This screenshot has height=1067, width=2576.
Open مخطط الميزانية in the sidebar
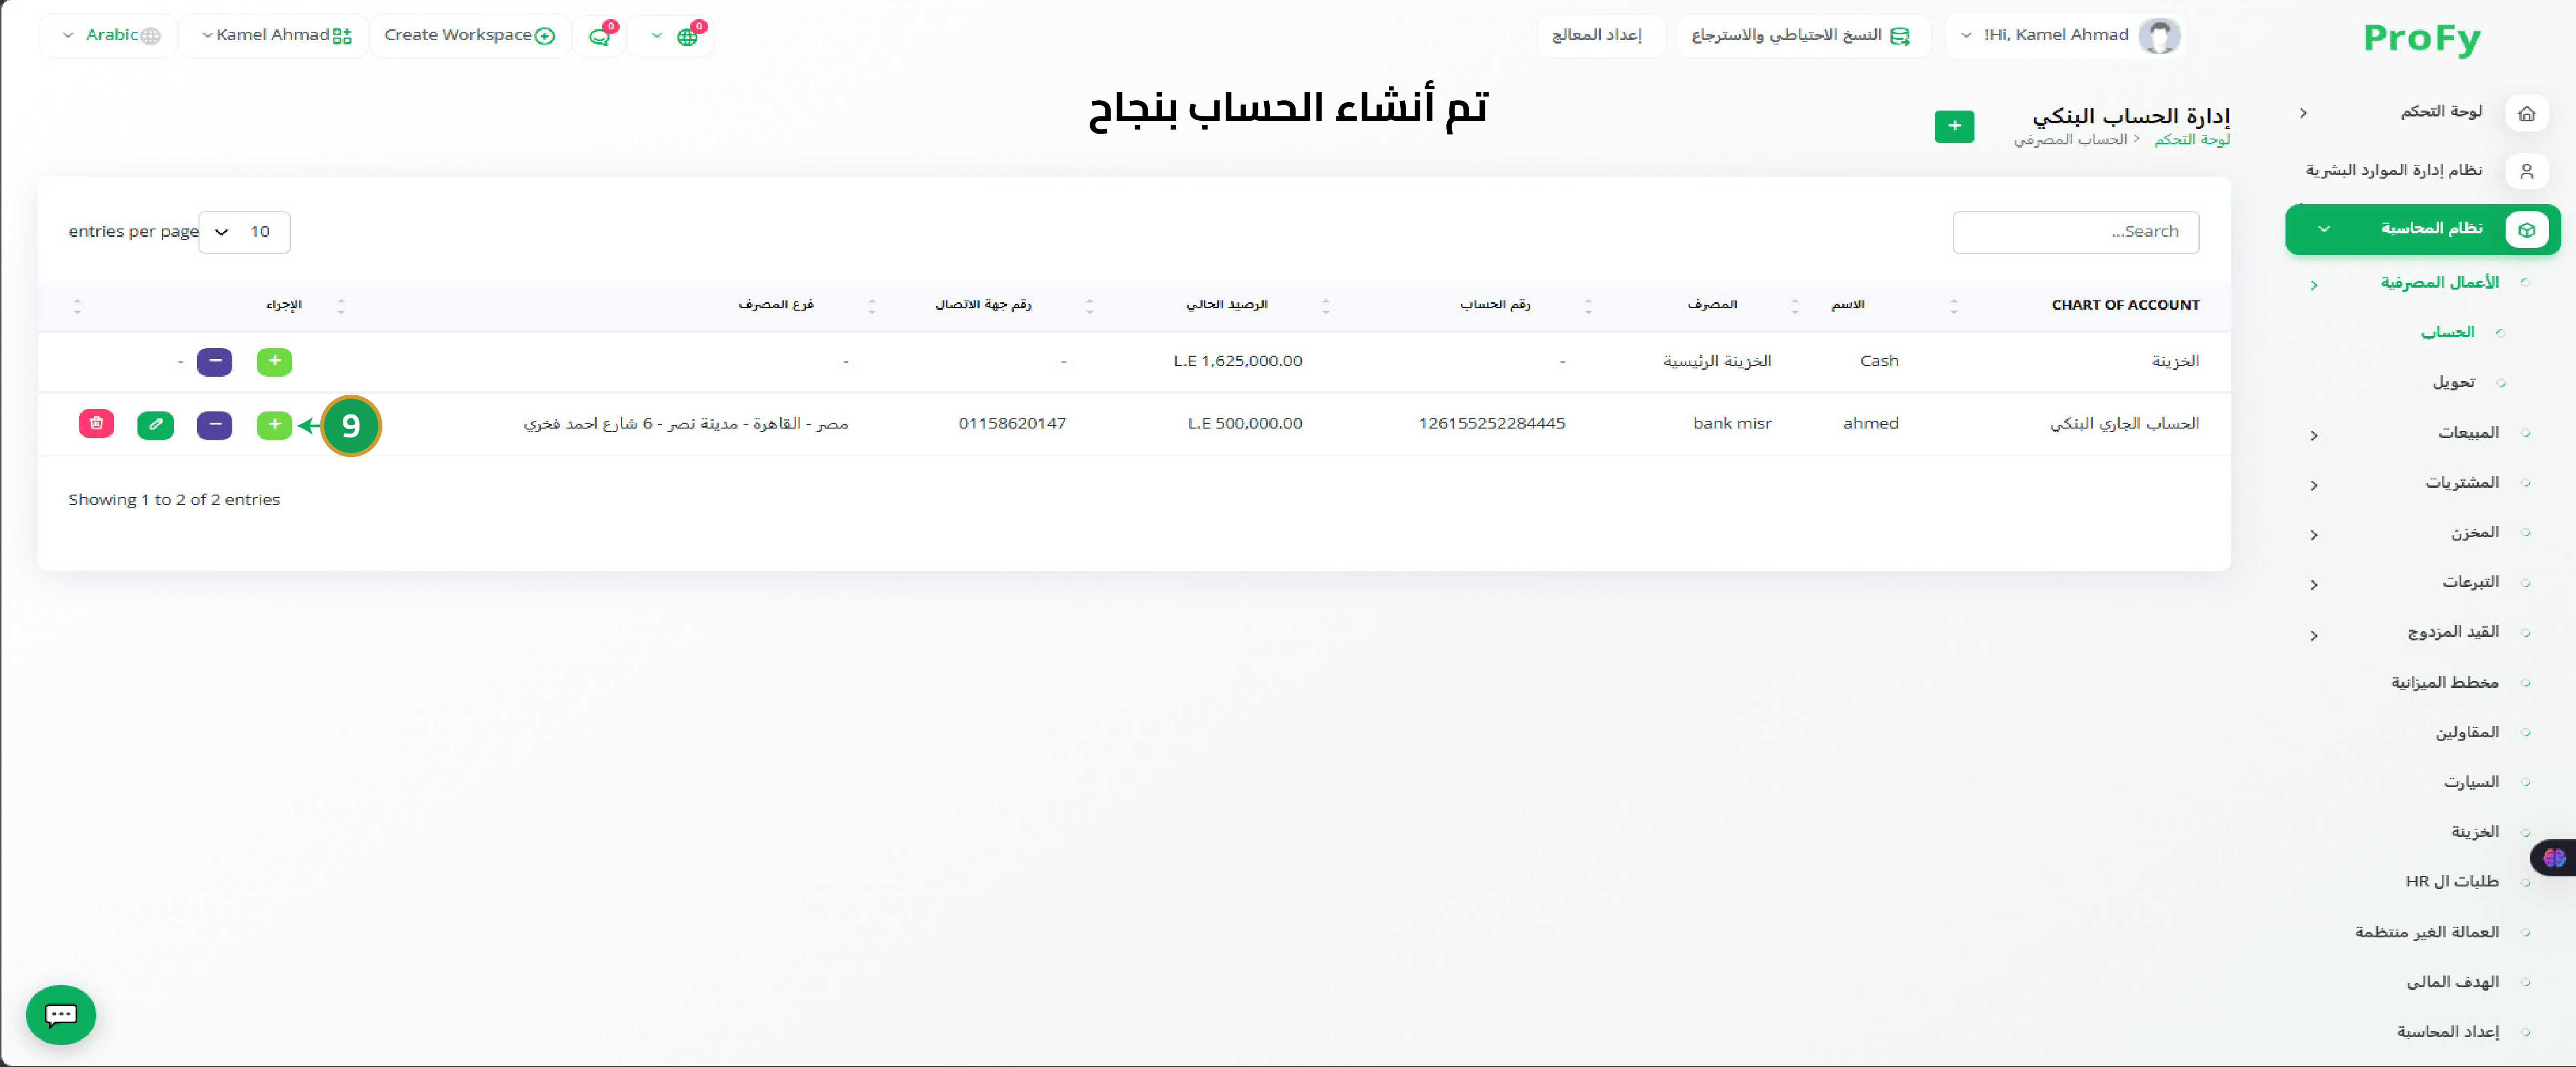pos(2444,682)
